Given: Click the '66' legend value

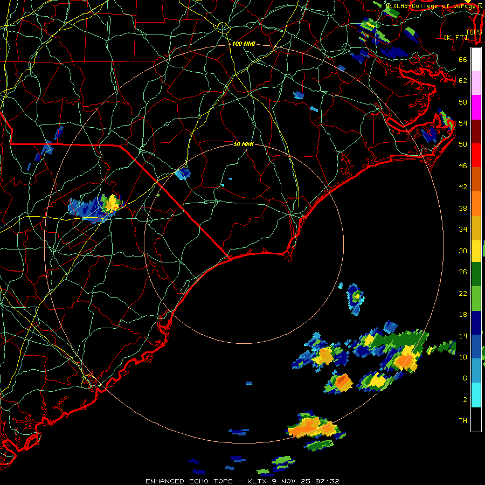Looking at the screenshot, I should point(463,59).
